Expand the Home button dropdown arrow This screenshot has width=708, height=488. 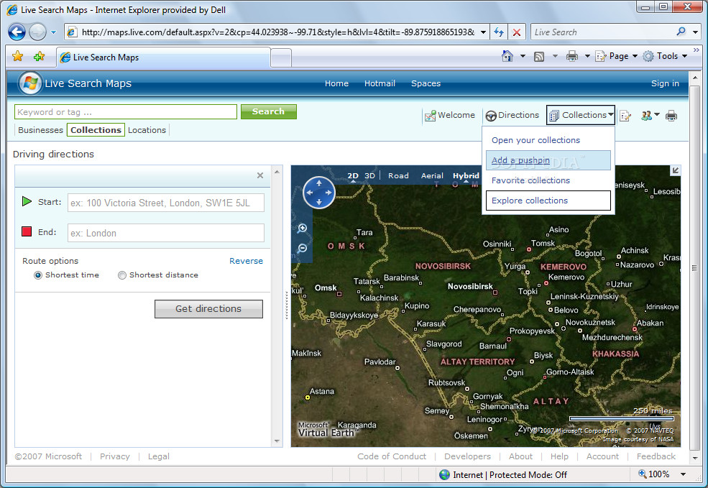point(523,57)
